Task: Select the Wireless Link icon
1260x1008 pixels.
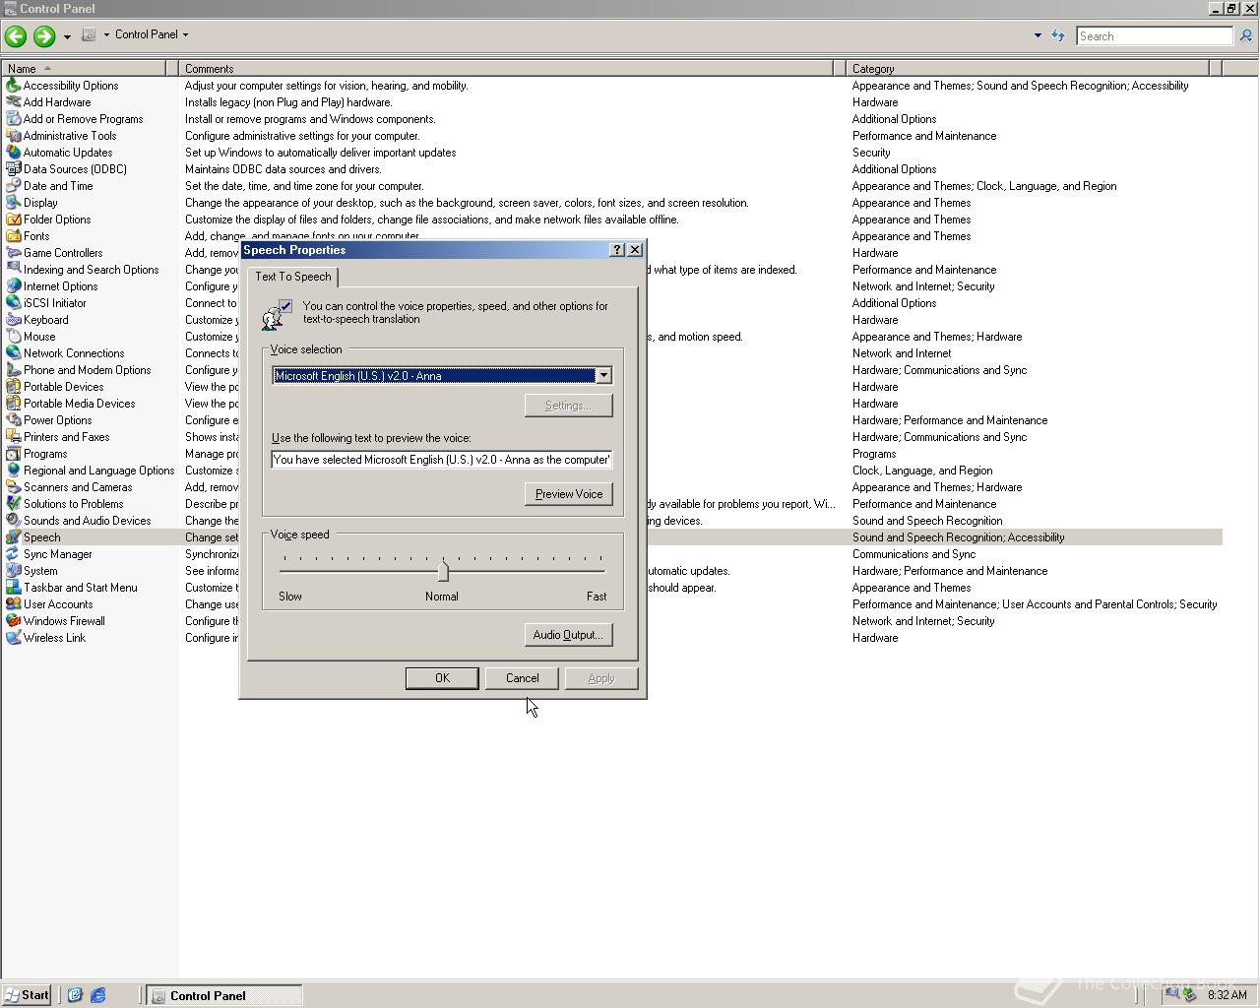Action: (x=13, y=638)
